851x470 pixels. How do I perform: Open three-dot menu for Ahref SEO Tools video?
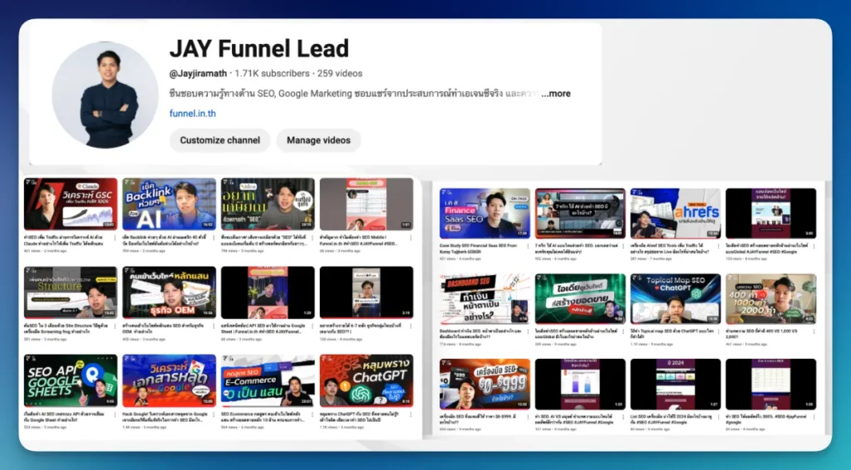719,246
